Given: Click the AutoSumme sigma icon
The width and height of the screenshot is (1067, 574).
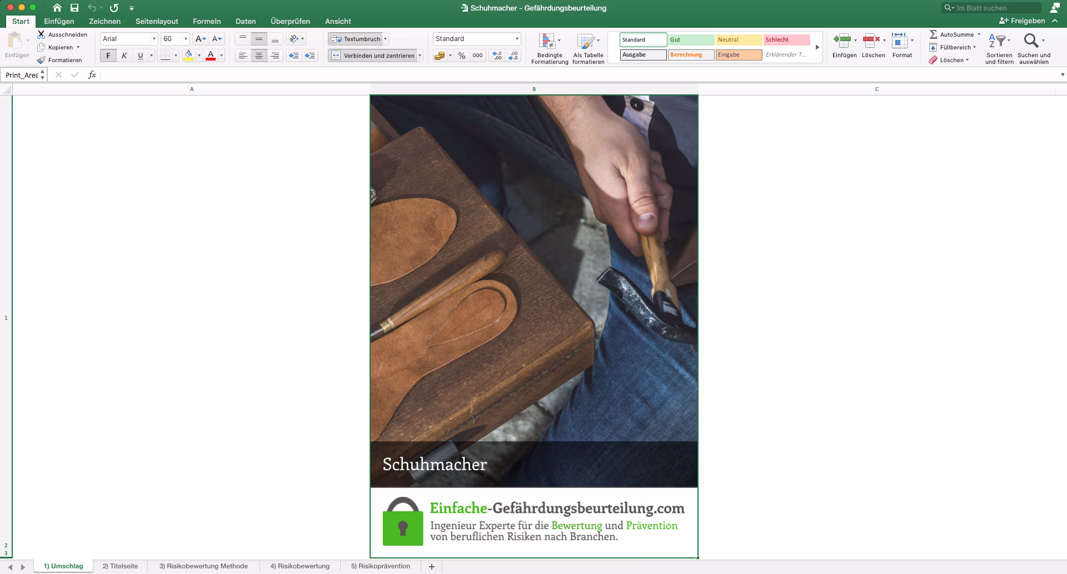Looking at the screenshot, I should [x=933, y=34].
